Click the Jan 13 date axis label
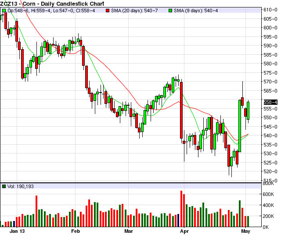Screen dimensions: 281x235 coord(17,231)
